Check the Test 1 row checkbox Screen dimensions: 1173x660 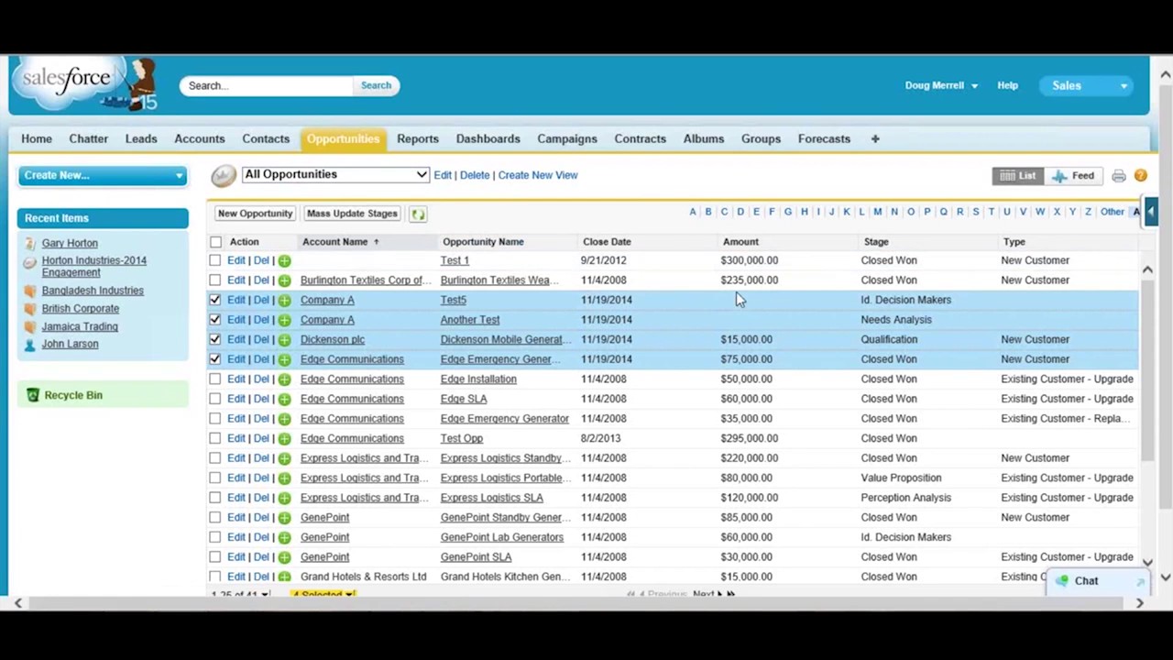[215, 260]
